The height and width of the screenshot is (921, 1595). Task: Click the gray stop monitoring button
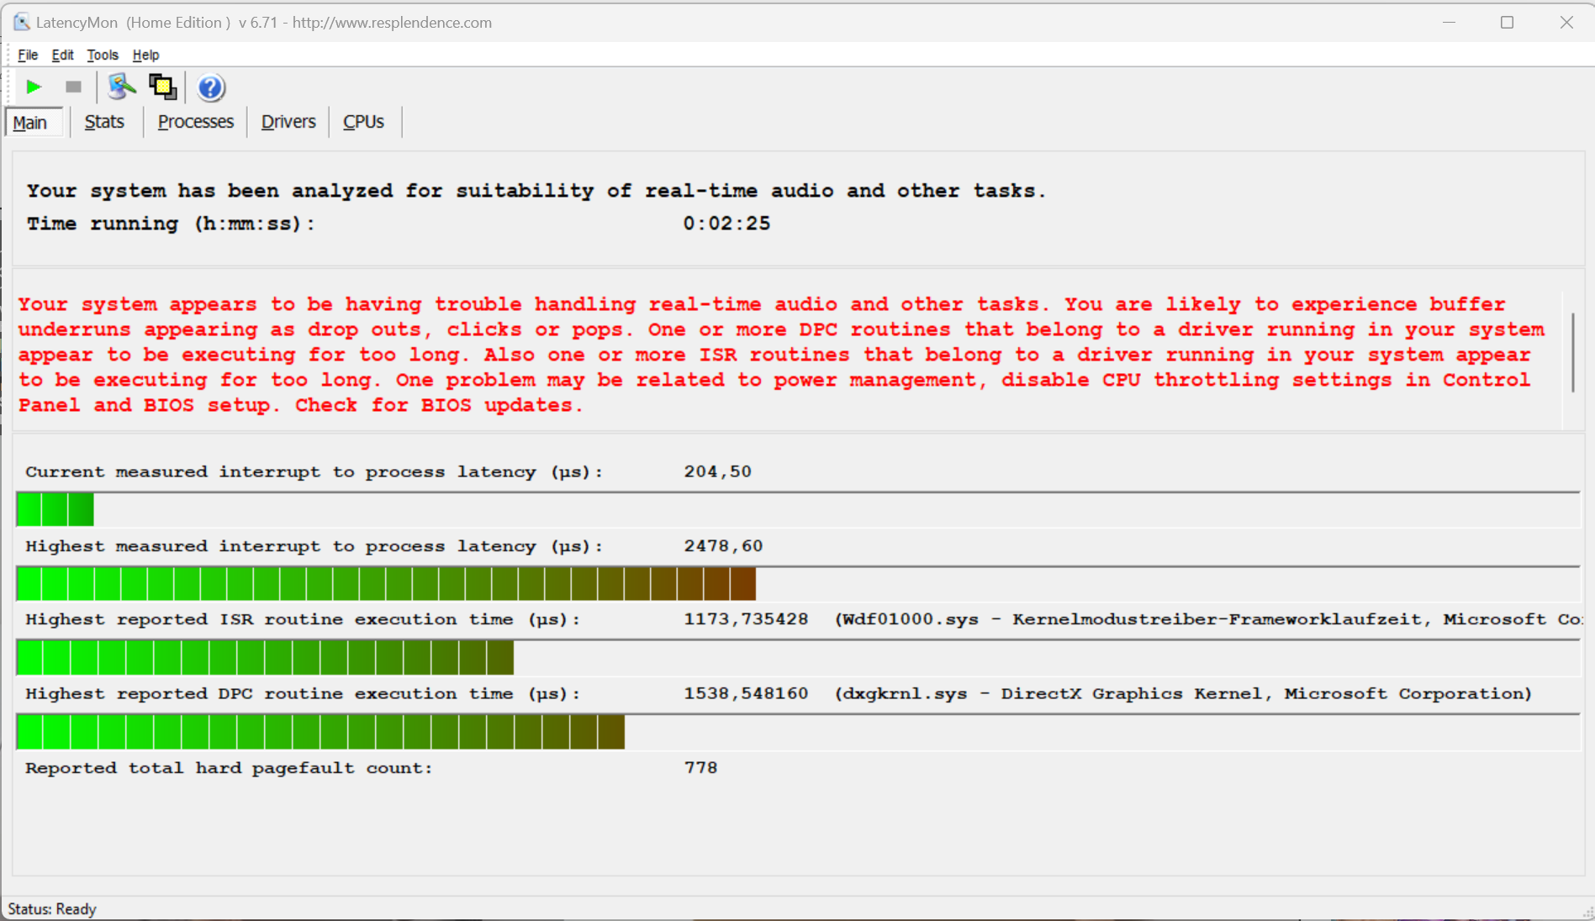coord(73,87)
